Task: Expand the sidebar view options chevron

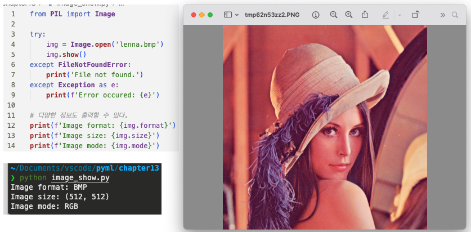Action: [x=237, y=15]
